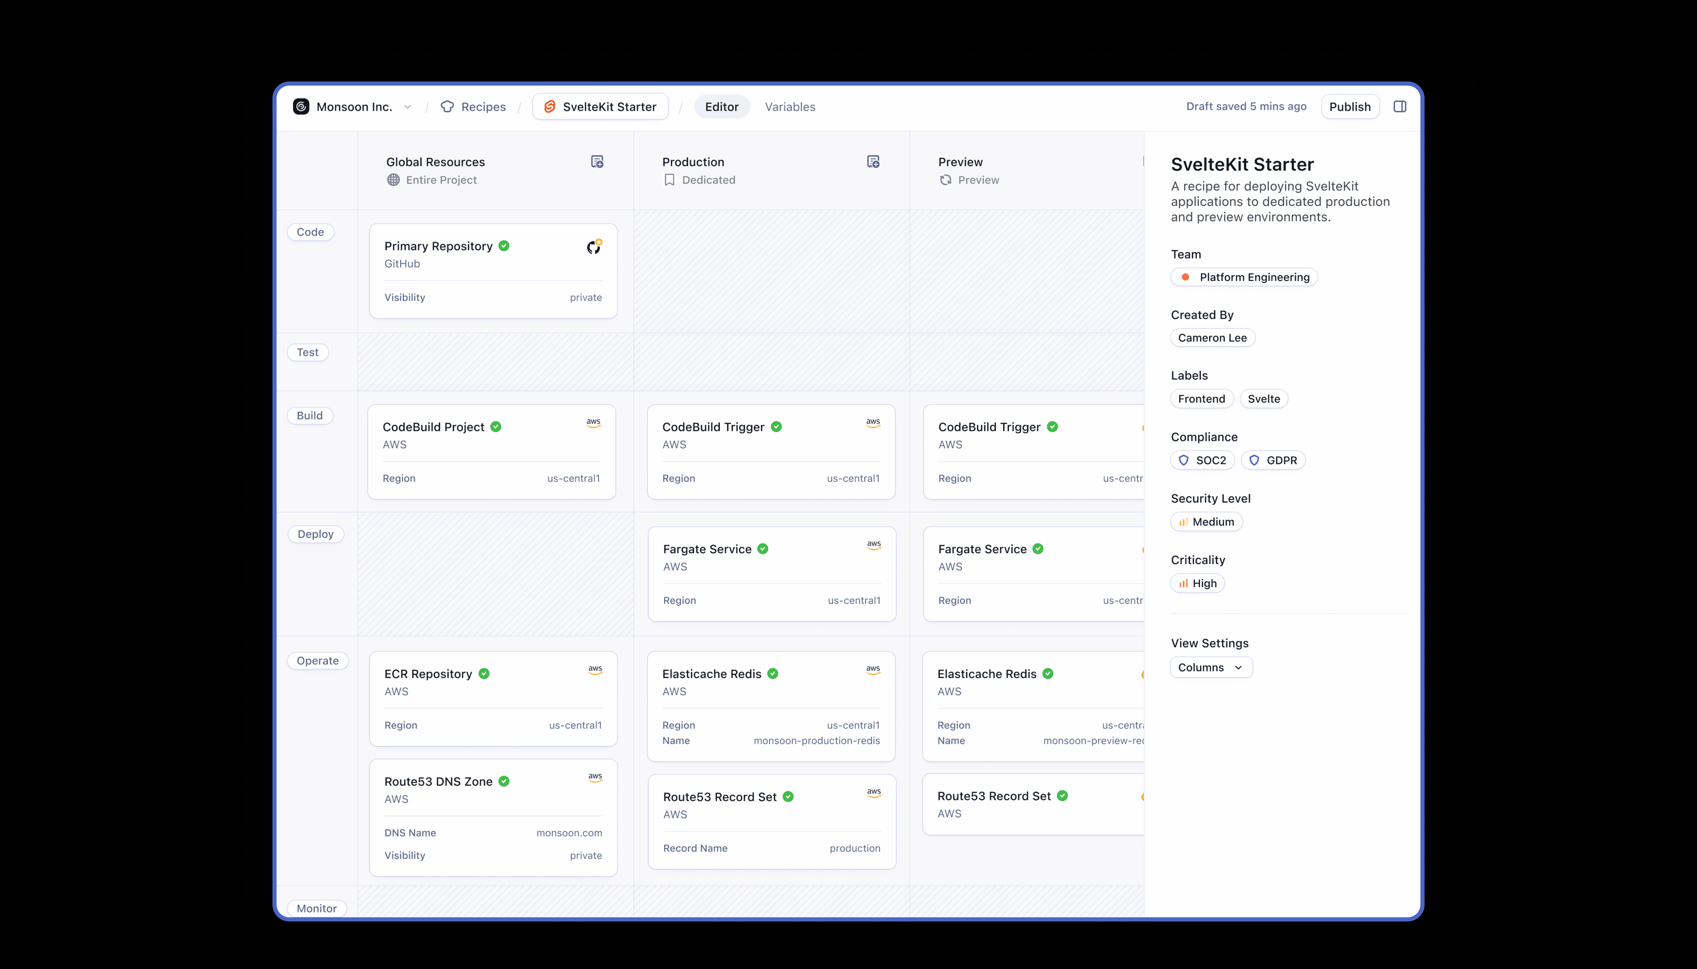This screenshot has width=1697, height=969.
Task: Open Global Resources column settings icon
Action: click(x=597, y=162)
